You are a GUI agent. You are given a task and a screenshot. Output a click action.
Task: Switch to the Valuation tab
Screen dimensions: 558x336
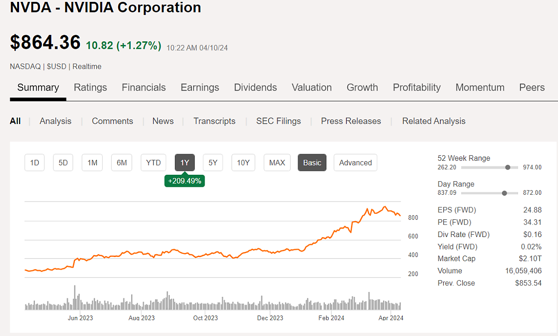[x=312, y=87]
